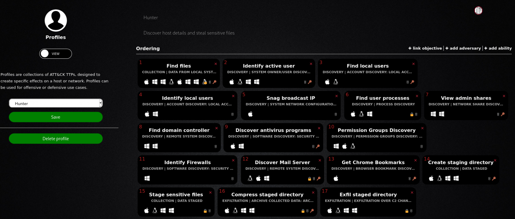Screen dimensions: 515x219
Task: Click key icon on Identify active user card
Action: [x=310, y=82]
